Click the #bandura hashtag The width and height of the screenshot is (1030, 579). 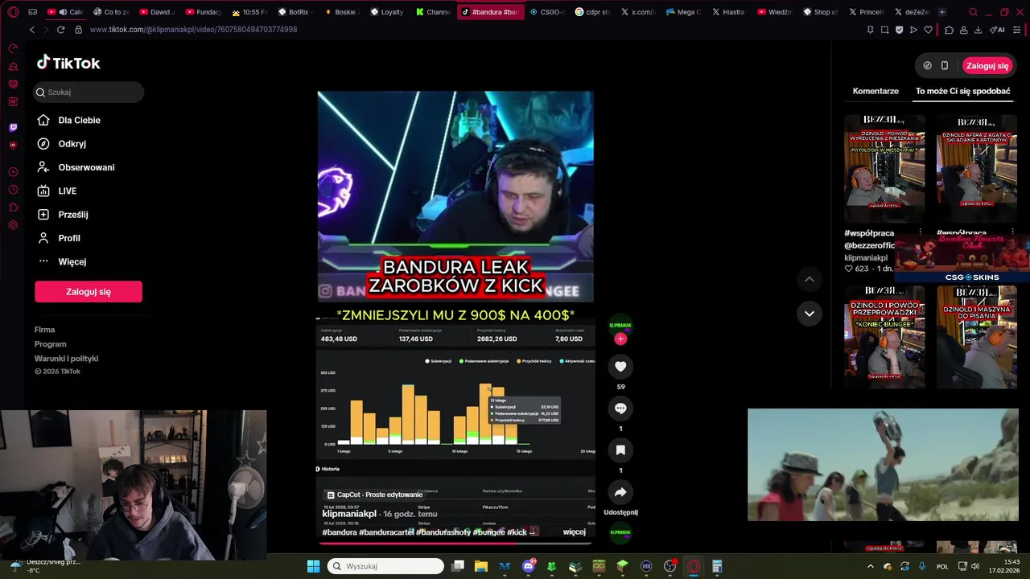coord(339,532)
